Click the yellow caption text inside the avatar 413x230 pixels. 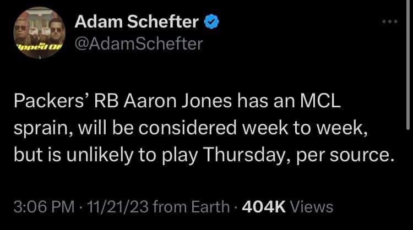click(x=39, y=47)
